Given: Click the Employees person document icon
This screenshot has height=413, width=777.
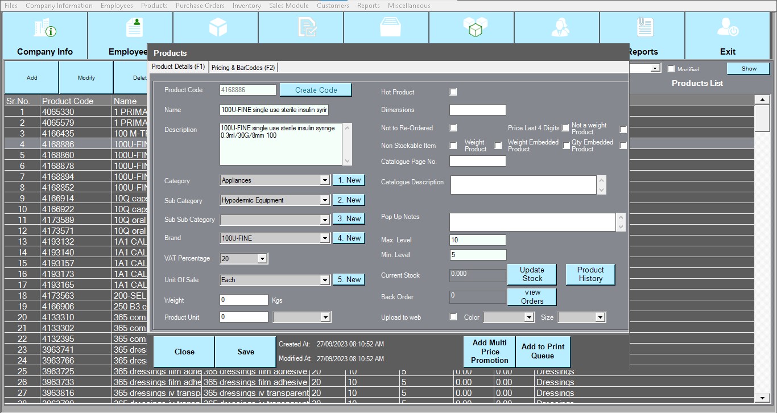Looking at the screenshot, I should [x=134, y=27].
